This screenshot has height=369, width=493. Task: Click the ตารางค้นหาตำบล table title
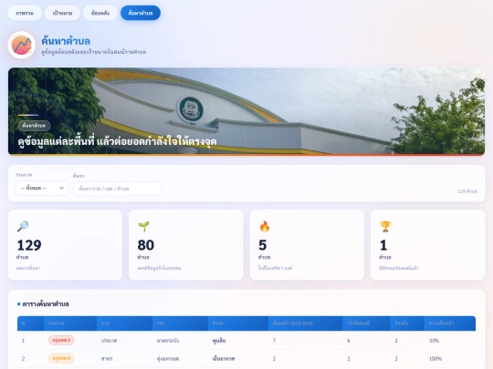46,304
